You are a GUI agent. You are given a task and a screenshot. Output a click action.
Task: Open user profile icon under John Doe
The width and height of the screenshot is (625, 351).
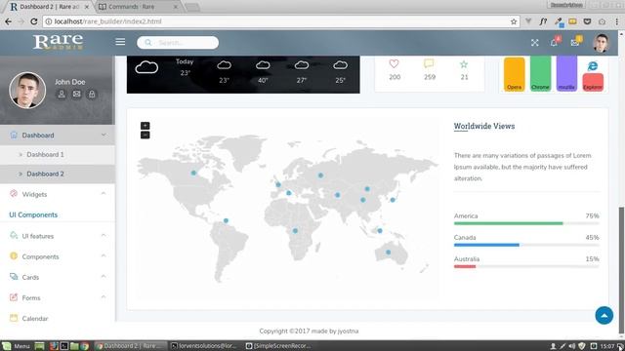(x=62, y=94)
